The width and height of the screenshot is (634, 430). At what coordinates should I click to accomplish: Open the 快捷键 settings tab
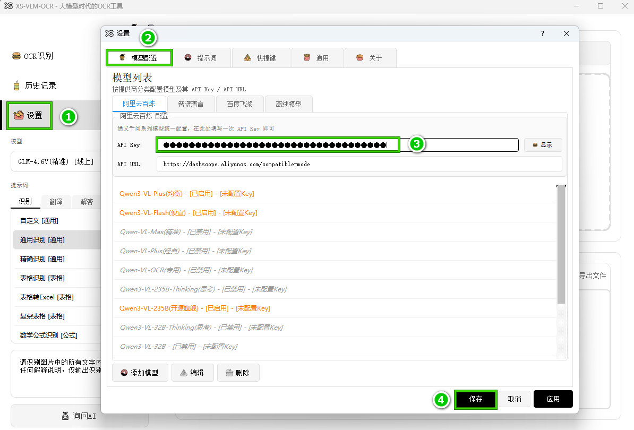click(x=261, y=58)
